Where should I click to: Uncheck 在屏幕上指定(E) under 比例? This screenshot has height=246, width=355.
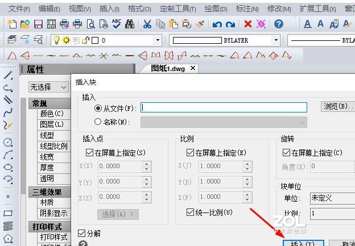(x=190, y=153)
